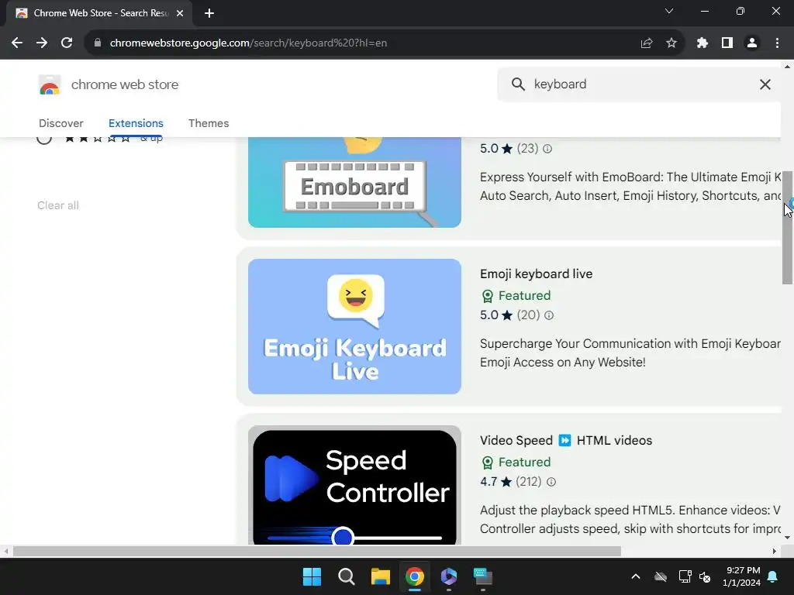Clear the keyboard search query
This screenshot has width=794, height=595.
765,84
